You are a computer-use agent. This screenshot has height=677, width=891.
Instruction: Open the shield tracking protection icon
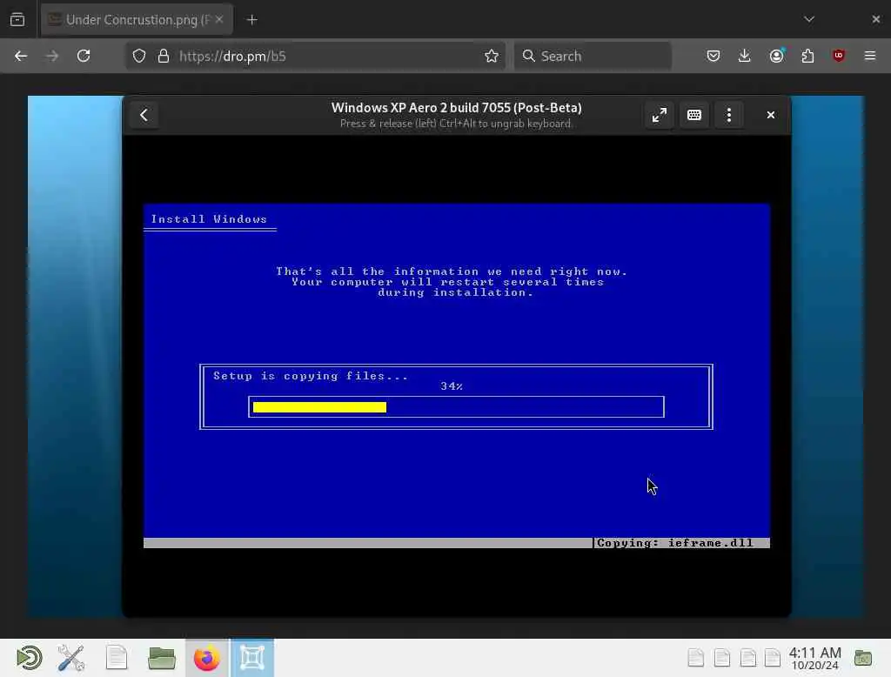pyautogui.click(x=139, y=56)
